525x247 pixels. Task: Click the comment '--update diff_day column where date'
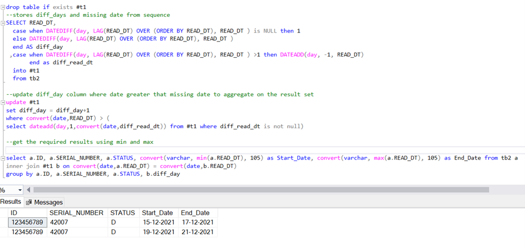(160, 95)
